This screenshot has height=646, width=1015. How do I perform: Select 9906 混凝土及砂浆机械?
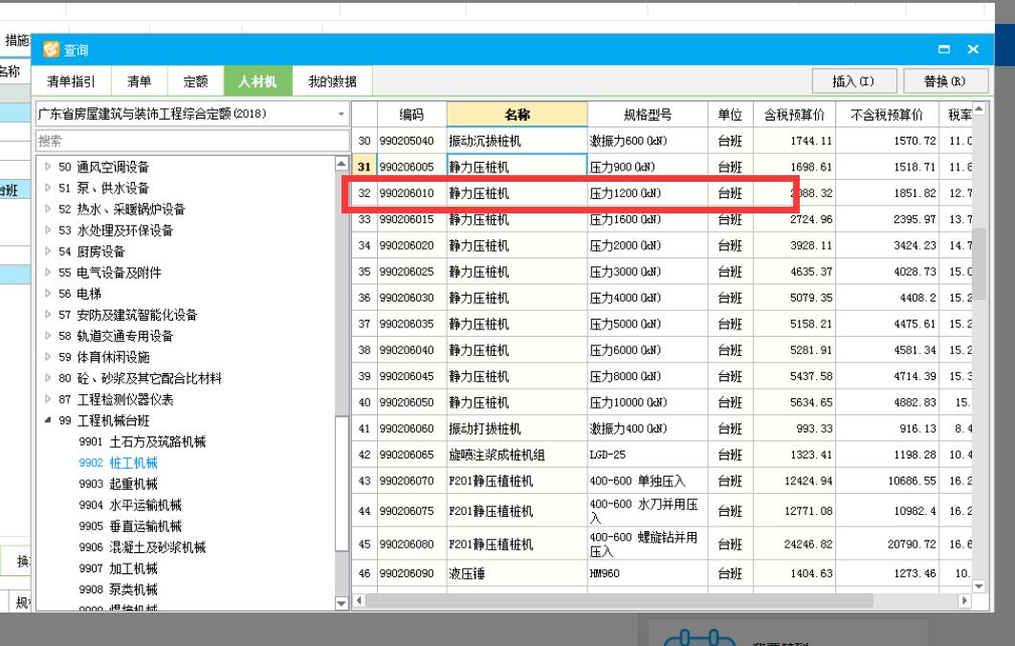click(143, 547)
